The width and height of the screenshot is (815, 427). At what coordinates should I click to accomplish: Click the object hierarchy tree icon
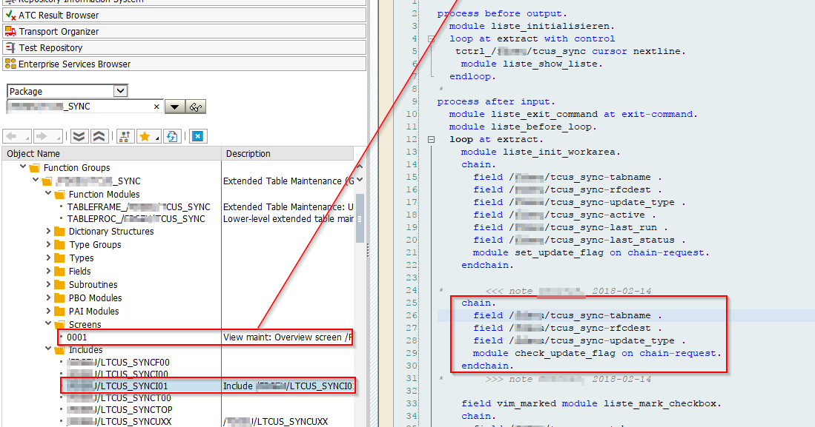click(125, 136)
